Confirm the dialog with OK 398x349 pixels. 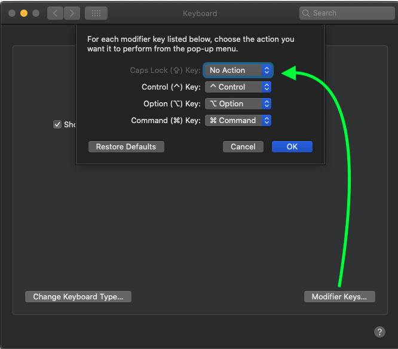pyautogui.click(x=292, y=146)
